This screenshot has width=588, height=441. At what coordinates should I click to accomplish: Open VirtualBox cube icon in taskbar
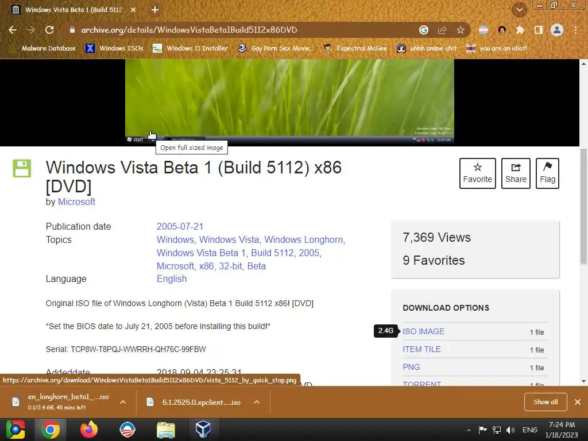pos(203,430)
